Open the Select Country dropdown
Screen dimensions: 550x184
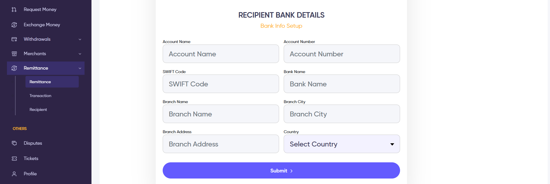[342, 144]
